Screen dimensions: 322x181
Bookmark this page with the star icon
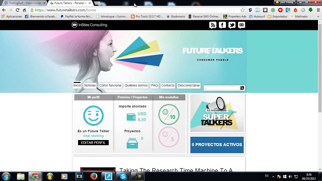tap(243, 10)
